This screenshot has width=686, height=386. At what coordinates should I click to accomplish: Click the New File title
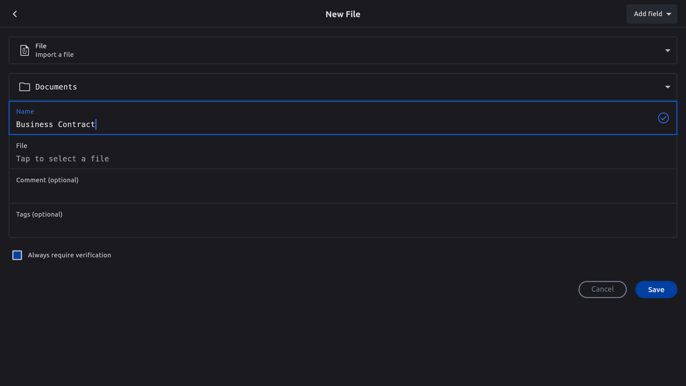click(343, 14)
